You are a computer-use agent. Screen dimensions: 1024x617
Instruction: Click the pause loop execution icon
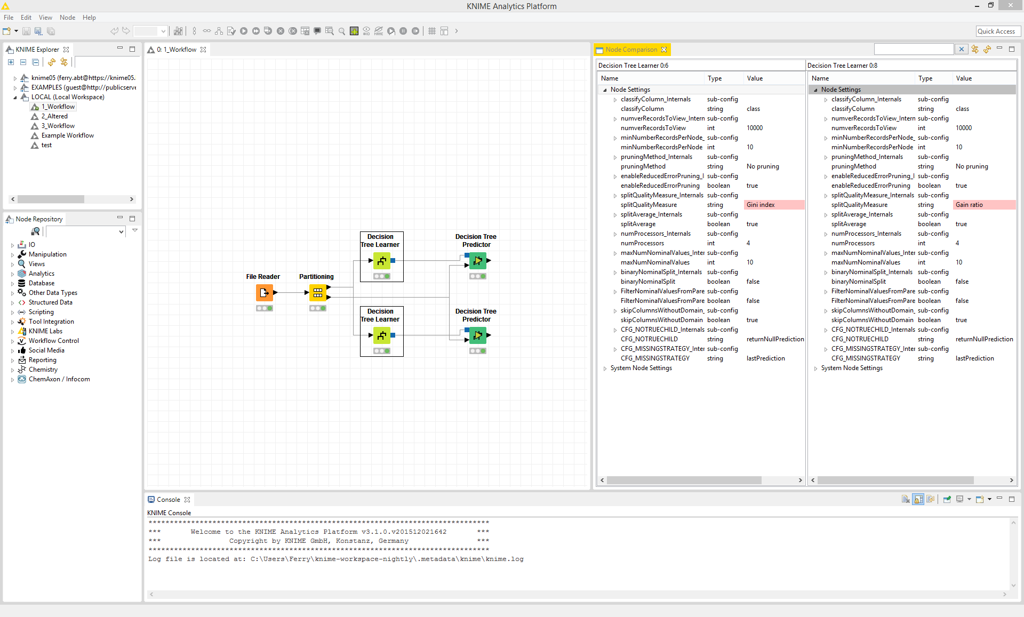[403, 31]
